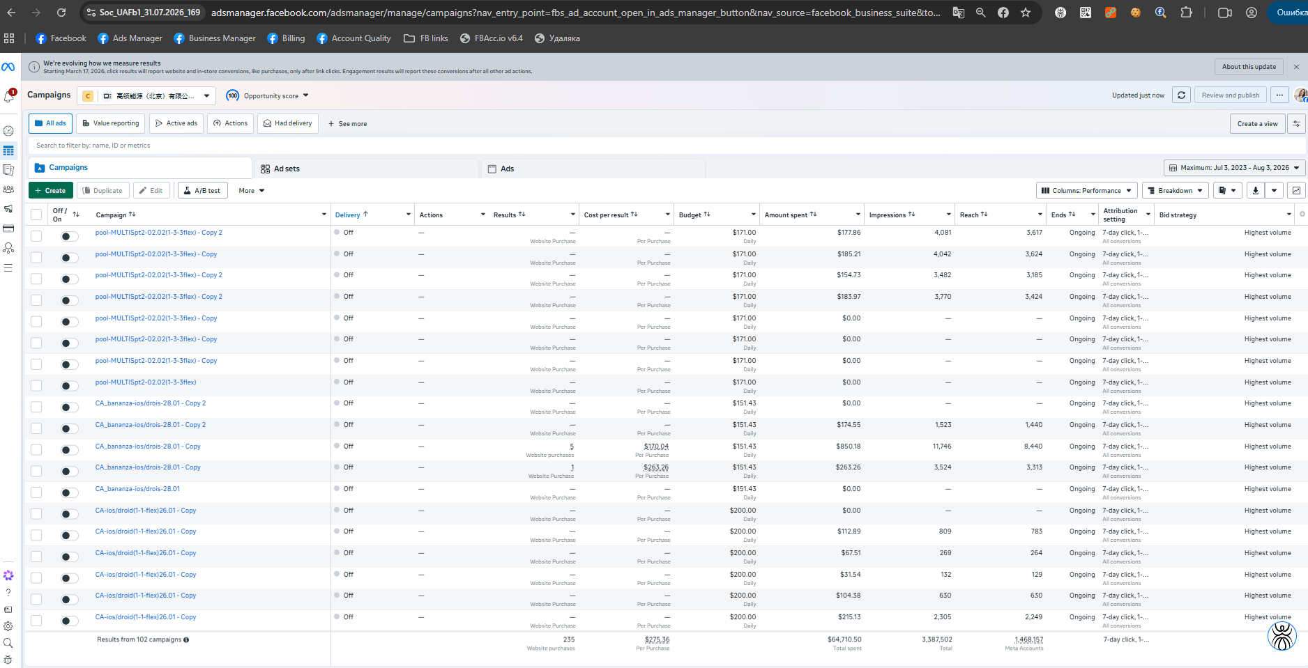Open the three-dots more options button
Viewport: 1308px width, 668px height.
click(x=1279, y=95)
